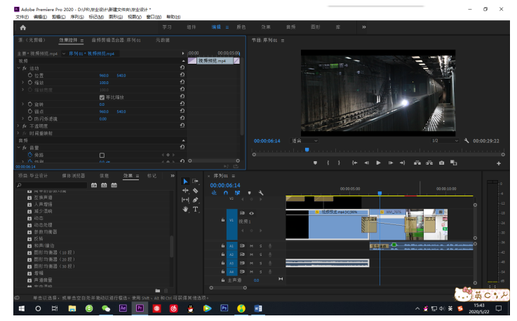Screen dimensions: 517x321
Task: Click Comparison View icon
Action: (454, 163)
